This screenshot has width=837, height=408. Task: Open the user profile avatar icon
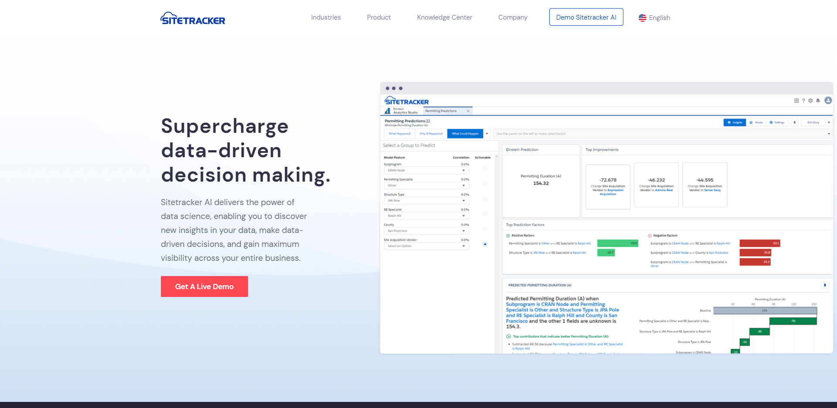point(828,101)
